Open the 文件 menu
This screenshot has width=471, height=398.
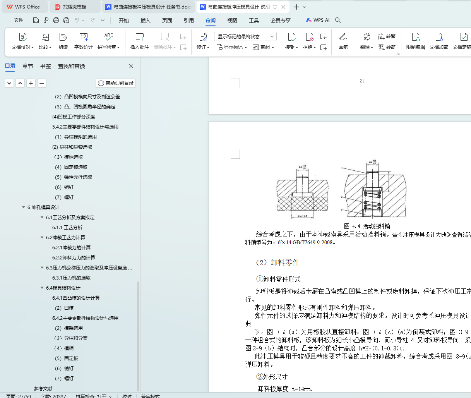(15, 20)
